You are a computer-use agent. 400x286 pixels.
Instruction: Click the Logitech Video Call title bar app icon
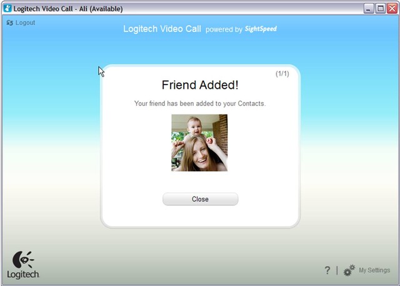click(x=7, y=8)
